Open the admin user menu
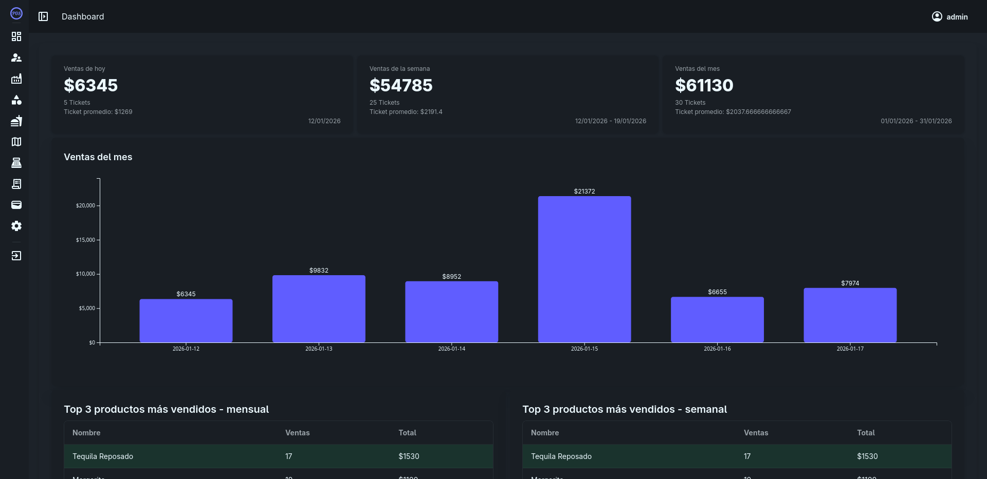 (x=949, y=16)
